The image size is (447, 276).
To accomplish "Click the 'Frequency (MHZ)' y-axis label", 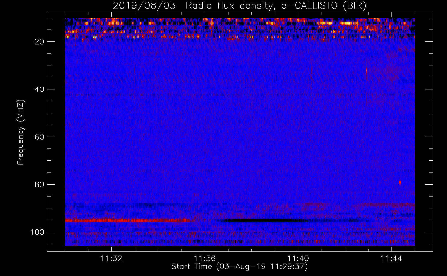I will pyautogui.click(x=21, y=132).
